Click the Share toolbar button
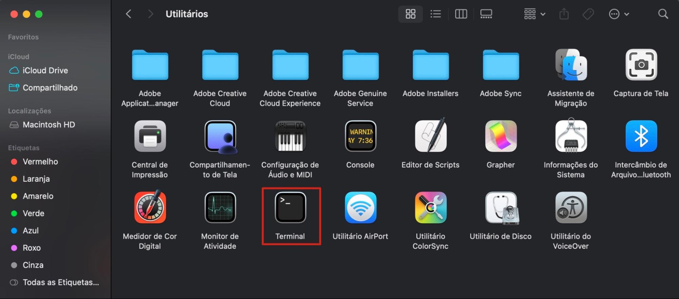 tap(564, 14)
